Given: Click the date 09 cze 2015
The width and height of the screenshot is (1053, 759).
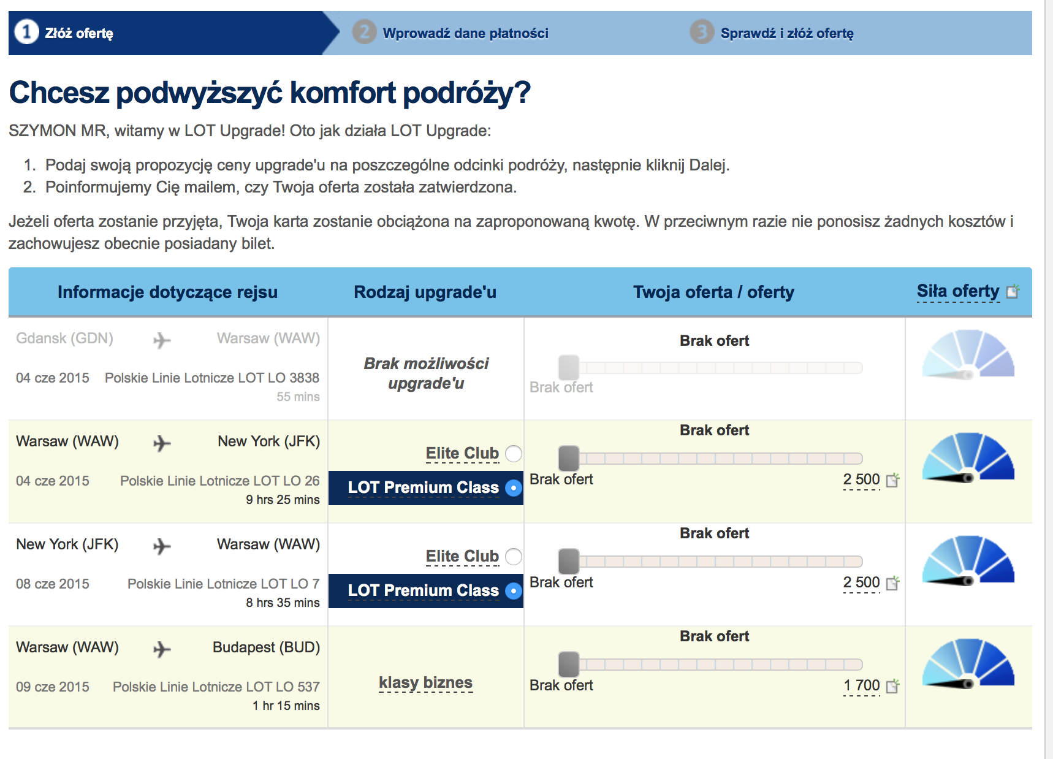Looking at the screenshot, I should tap(53, 687).
